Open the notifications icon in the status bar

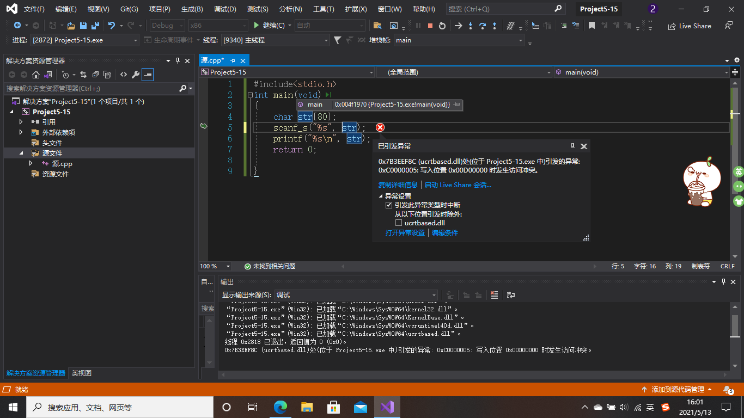[728, 390]
